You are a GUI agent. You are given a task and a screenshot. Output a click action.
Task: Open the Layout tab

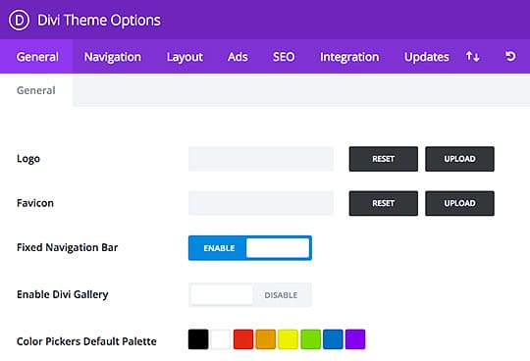(185, 57)
